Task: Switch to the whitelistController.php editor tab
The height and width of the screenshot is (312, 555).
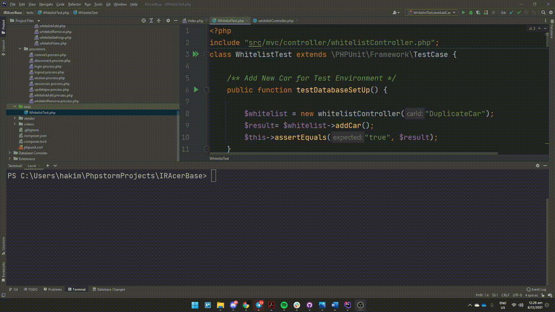Action: coord(276,21)
